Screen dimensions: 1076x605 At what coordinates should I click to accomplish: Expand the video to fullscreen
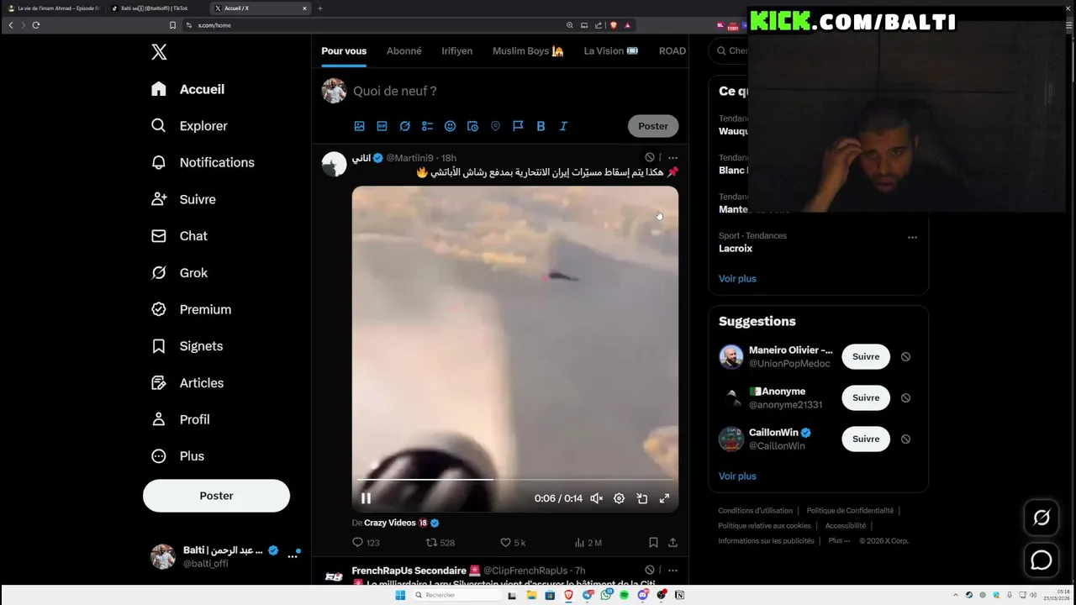[x=664, y=498]
